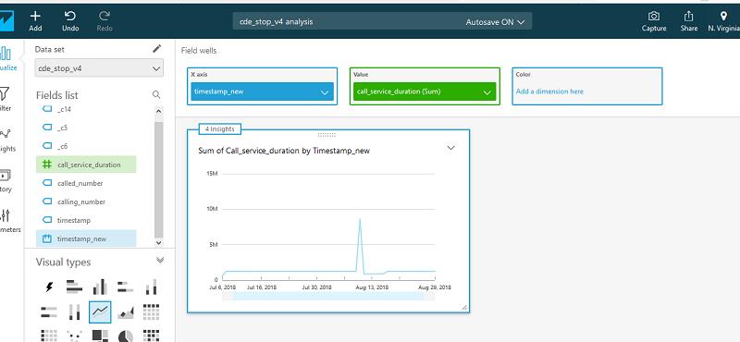
Task: Select the vertical stacked bar visual type
Action: tap(151, 287)
